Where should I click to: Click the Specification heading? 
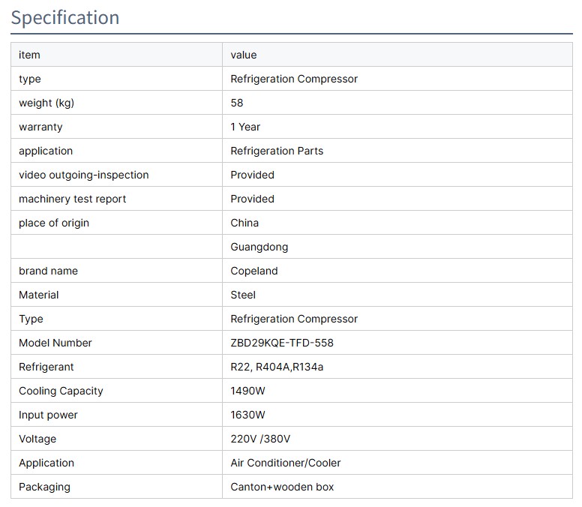pyautogui.click(x=65, y=18)
